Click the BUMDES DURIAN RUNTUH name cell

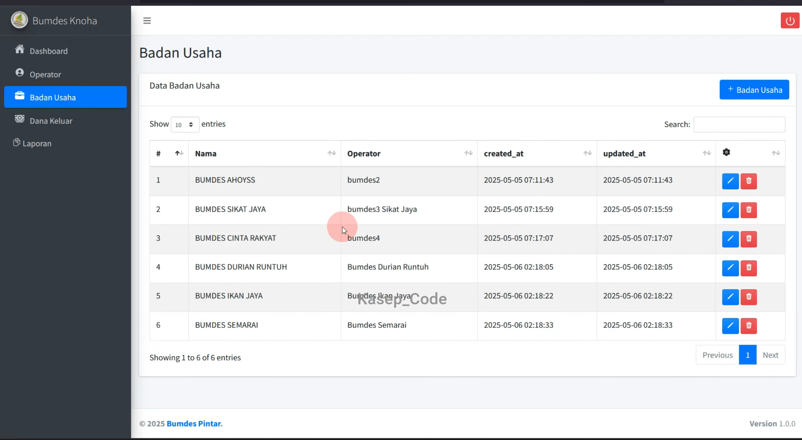pos(265,268)
